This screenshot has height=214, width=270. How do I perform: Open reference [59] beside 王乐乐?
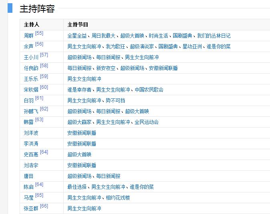(44, 76)
